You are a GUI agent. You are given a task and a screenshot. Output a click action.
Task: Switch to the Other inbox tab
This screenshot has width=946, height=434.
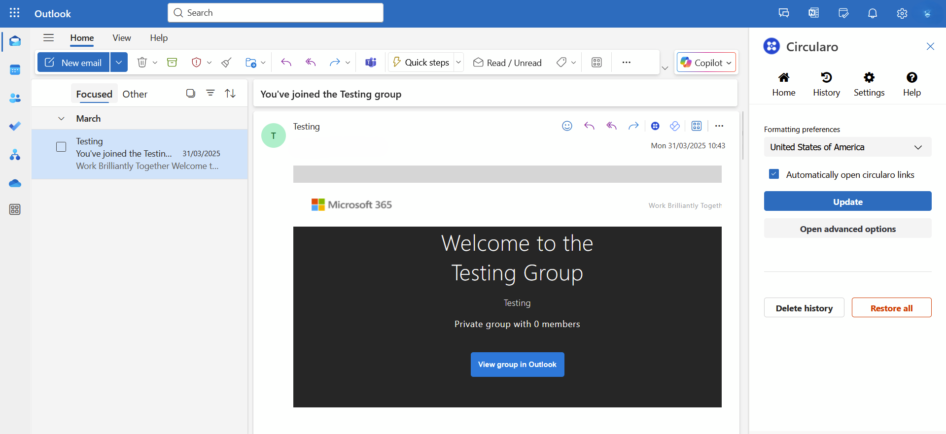[x=135, y=94]
